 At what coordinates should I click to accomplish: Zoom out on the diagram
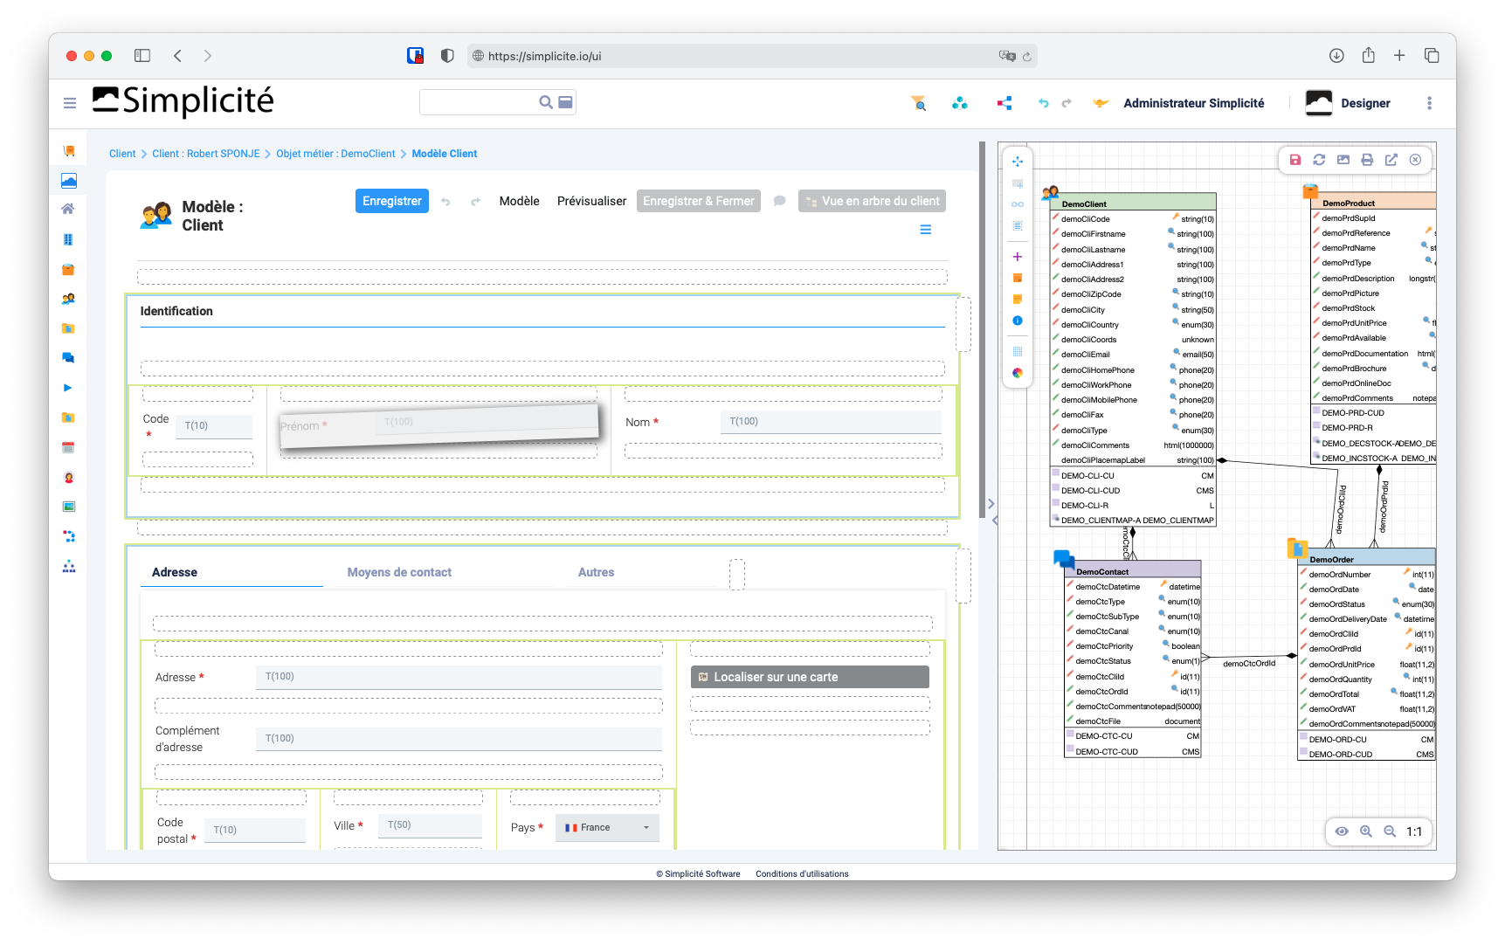pos(1390,831)
